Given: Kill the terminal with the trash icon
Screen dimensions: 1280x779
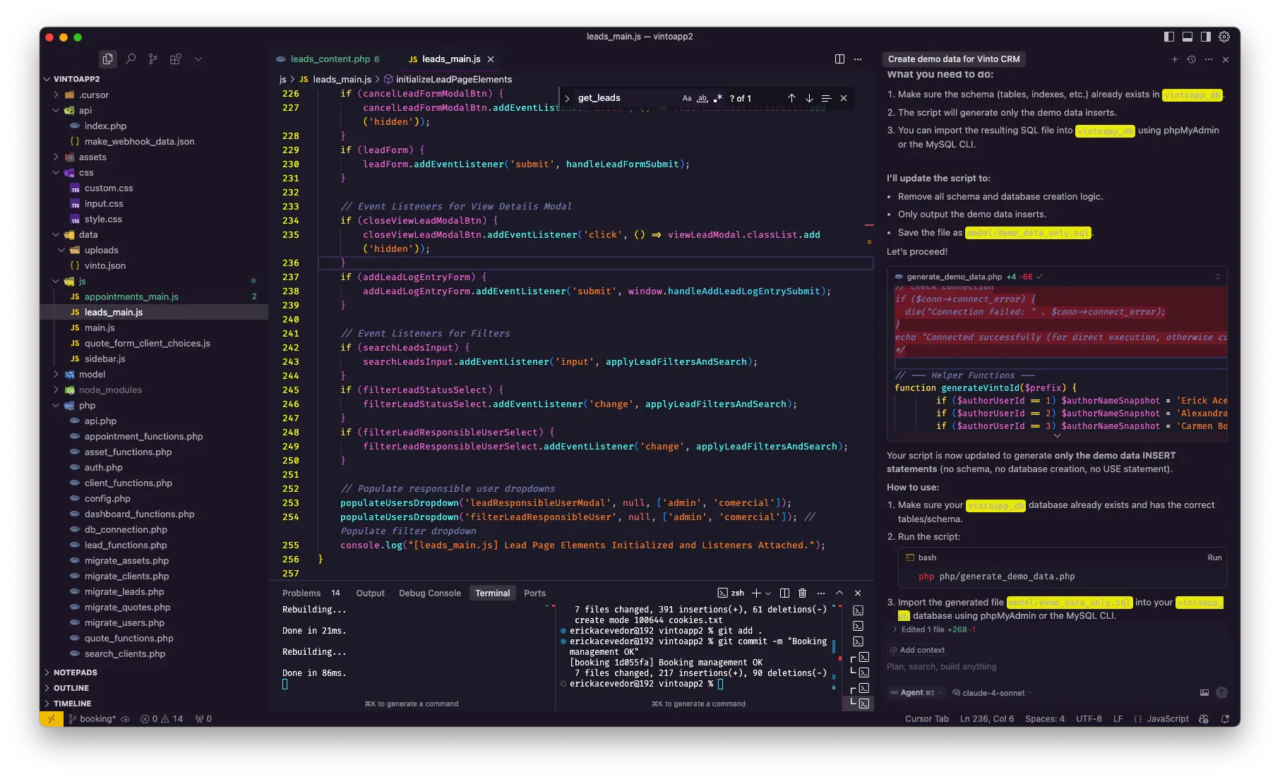Looking at the screenshot, I should click(x=802, y=593).
